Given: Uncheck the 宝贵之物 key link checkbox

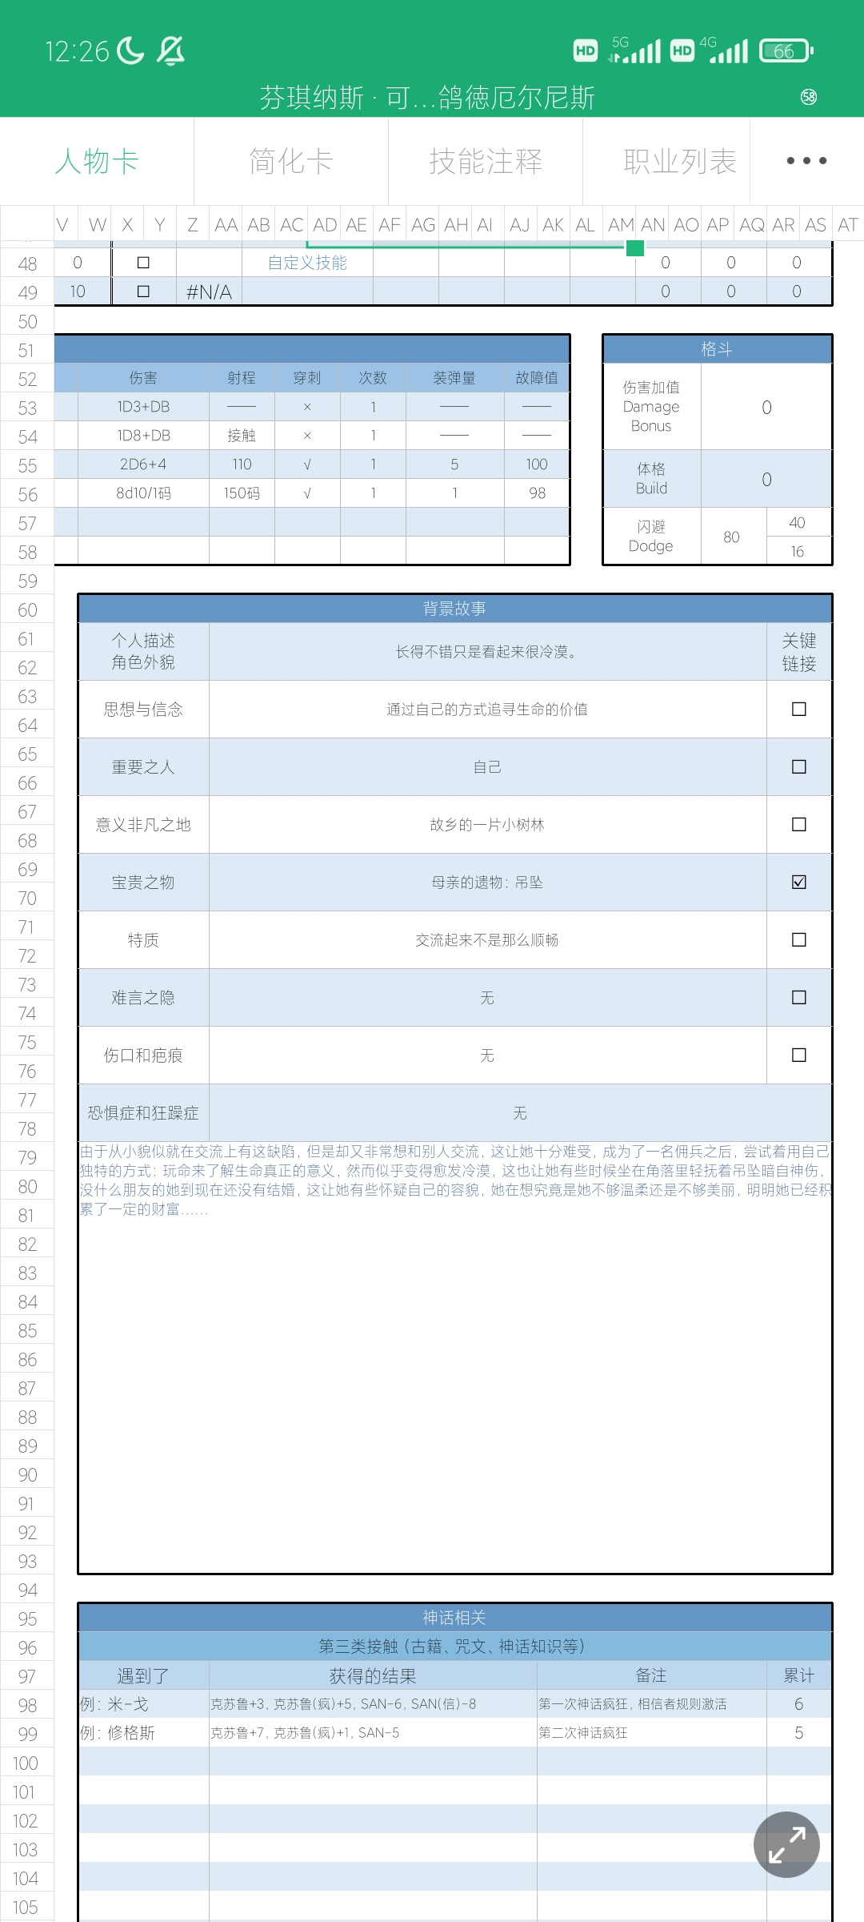Looking at the screenshot, I should pyautogui.click(x=798, y=882).
